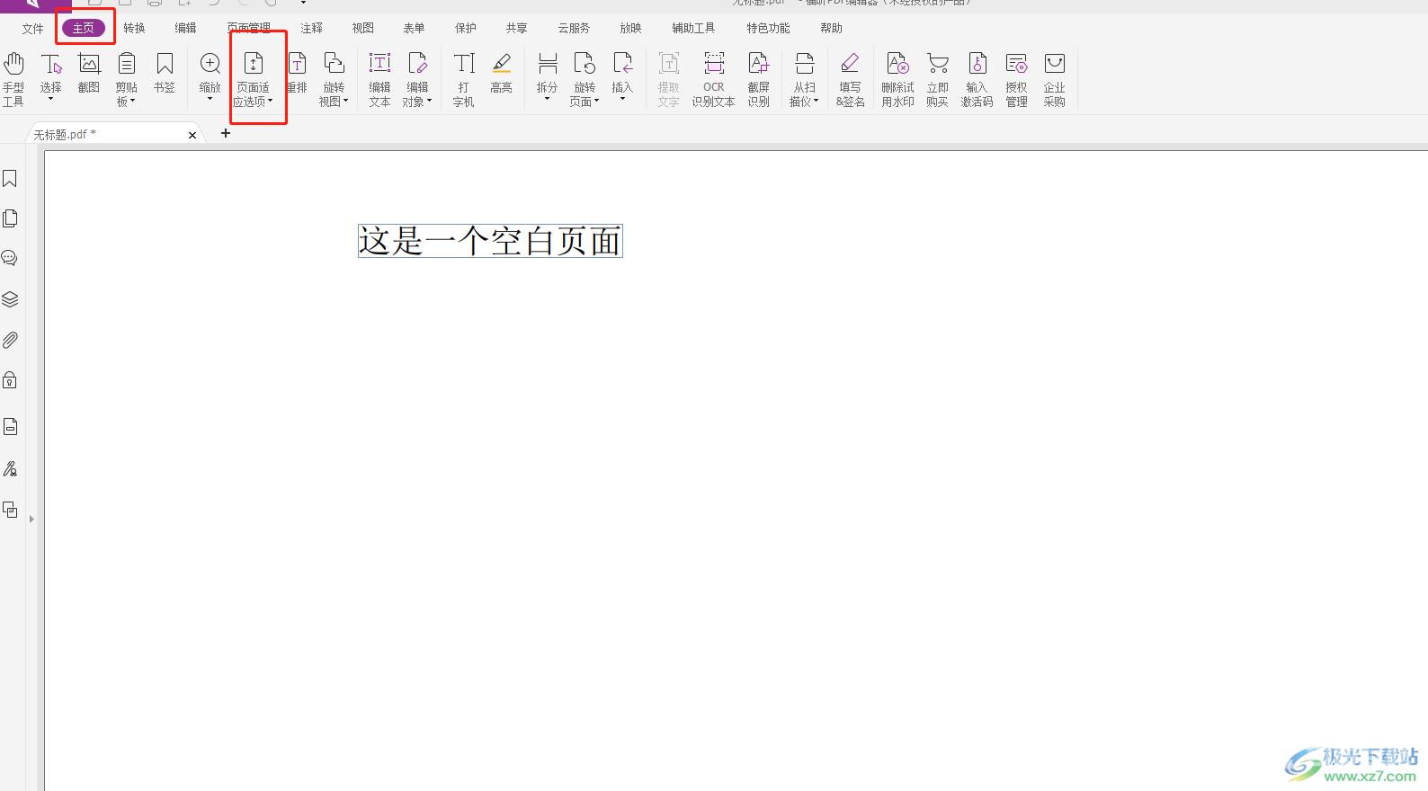Click Enterprise Purchase (企业采购) icon

click(1055, 79)
